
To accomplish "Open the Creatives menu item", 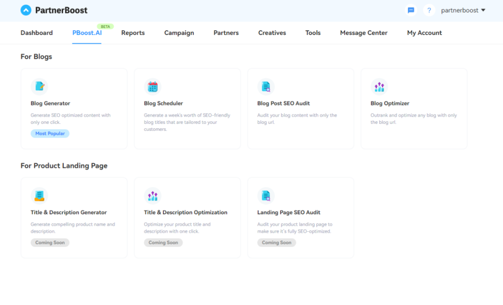I will click(x=272, y=33).
